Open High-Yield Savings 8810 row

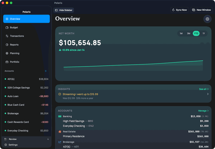[x=133, y=121]
